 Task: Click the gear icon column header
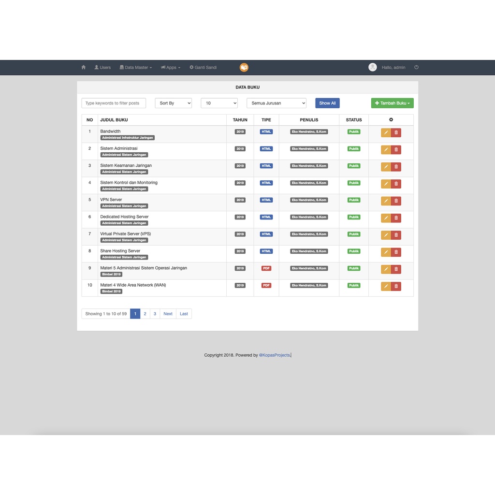coord(391,120)
